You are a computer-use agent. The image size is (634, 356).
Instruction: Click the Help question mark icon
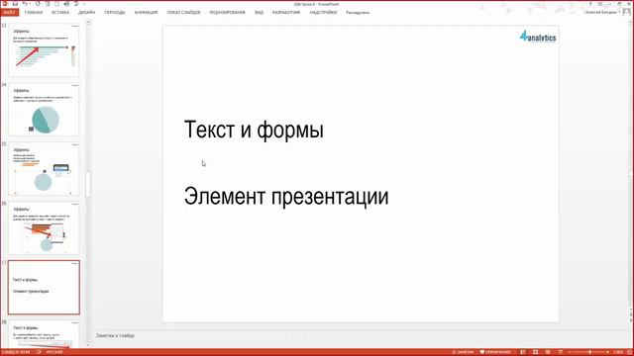pos(590,4)
